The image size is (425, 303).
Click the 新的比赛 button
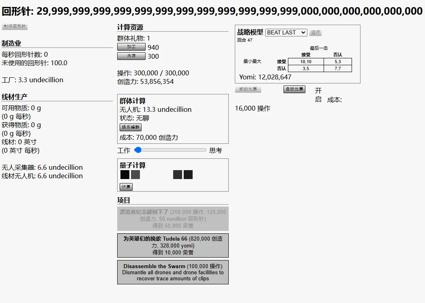[248, 90]
